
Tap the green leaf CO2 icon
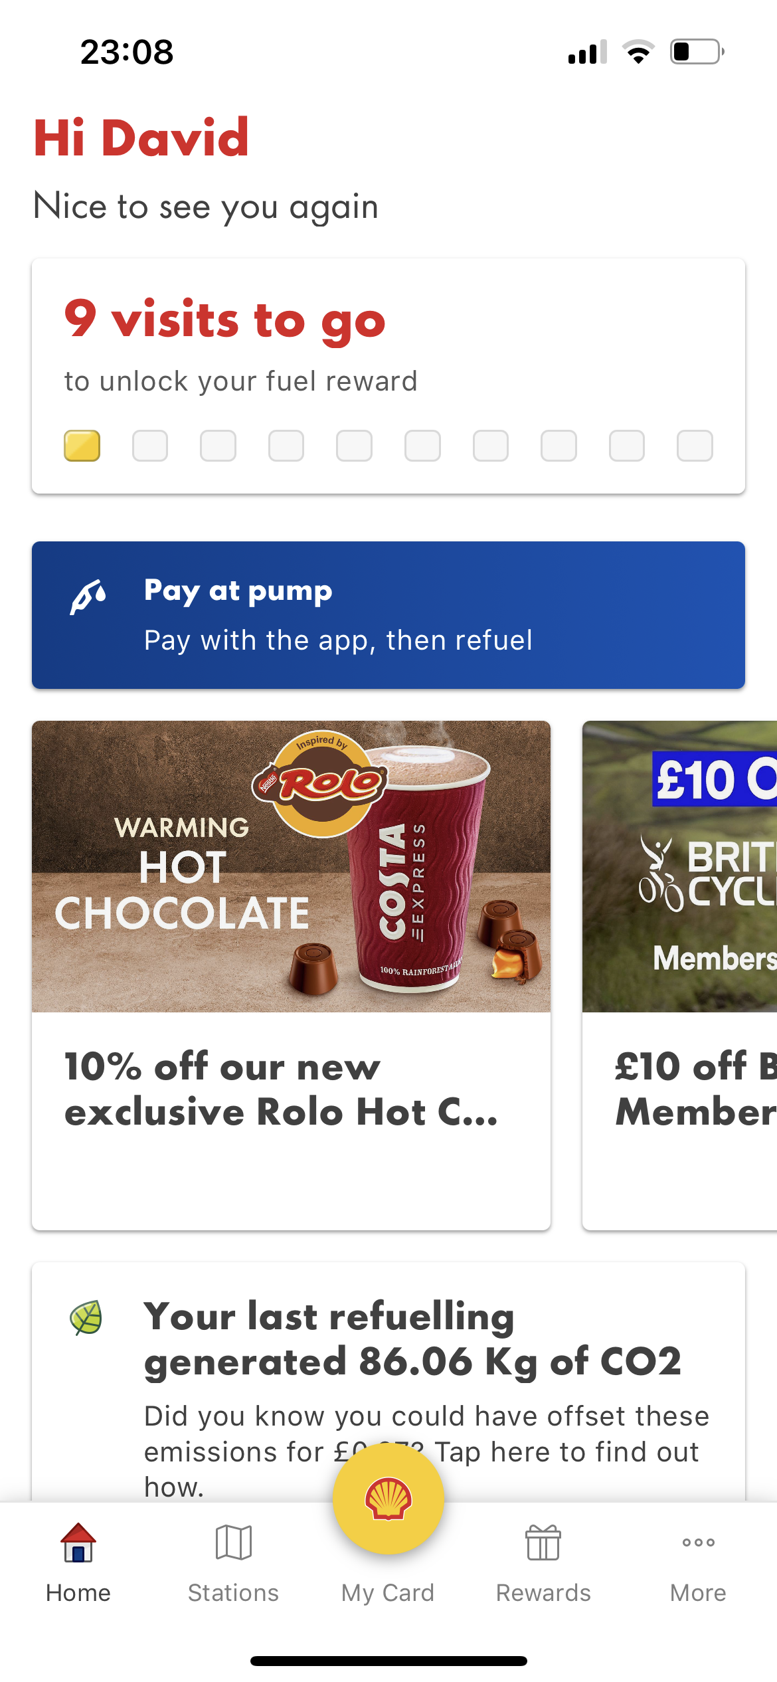[86, 1318]
